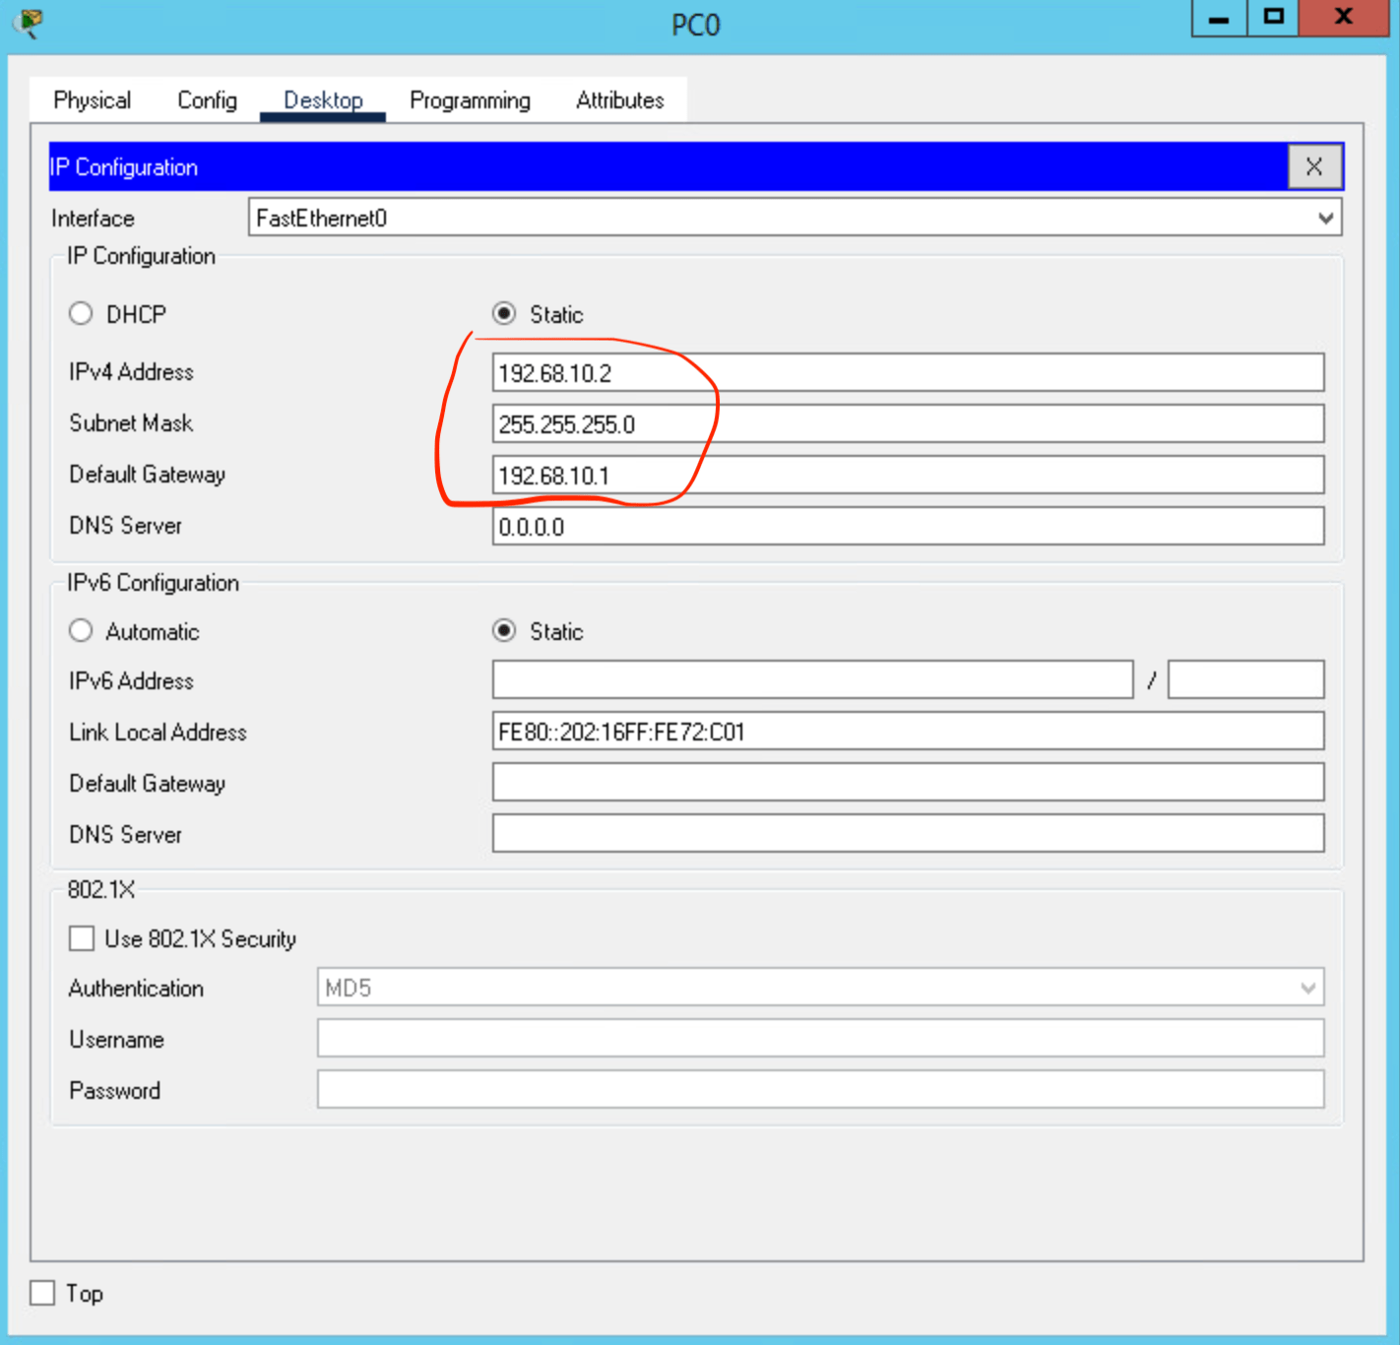The width and height of the screenshot is (1400, 1345).
Task: Minimize the PC0 window
Action: 1219,18
